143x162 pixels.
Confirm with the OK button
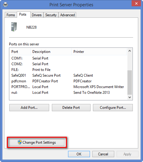click(x=79, y=154)
